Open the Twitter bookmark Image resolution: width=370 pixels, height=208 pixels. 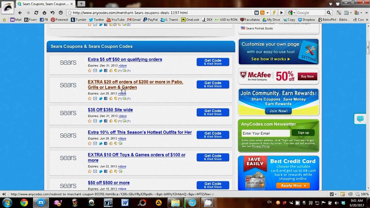coord(96,20)
